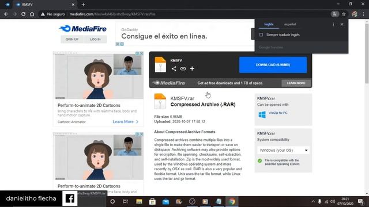This screenshot has width=369, height=207.
Task: Click the microphone icon in system tray
Action: point(319,201)
